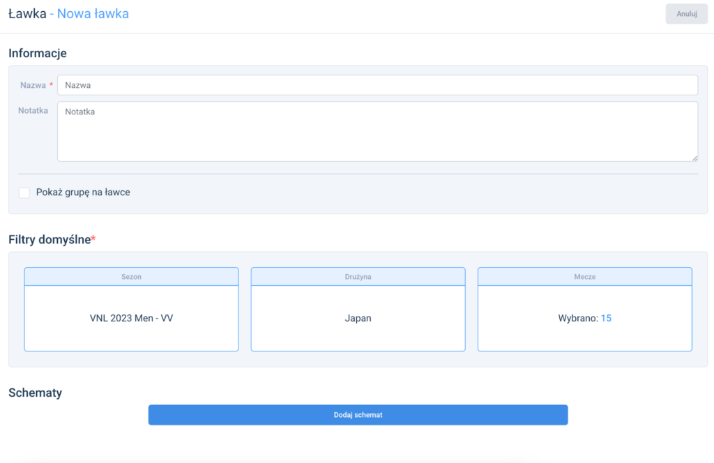This screenshot has height=463, width=714.
Task: Click the Notatka text area resize handle
Action: (x=694, y=158)
